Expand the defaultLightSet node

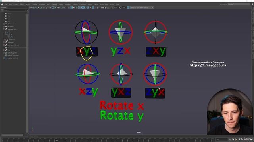click(x=4, y=53)
